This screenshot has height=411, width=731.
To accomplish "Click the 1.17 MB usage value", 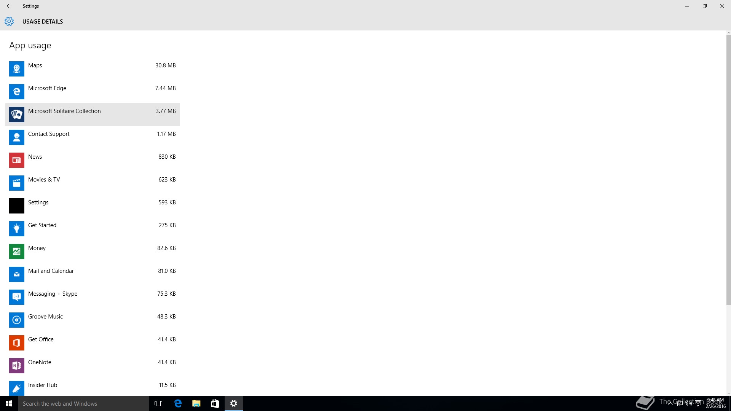I will tap(166, 134).
